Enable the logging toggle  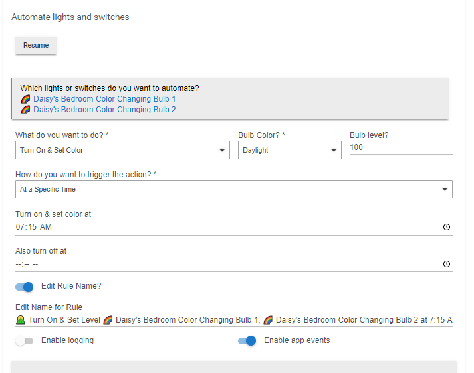tap(25, 341)
